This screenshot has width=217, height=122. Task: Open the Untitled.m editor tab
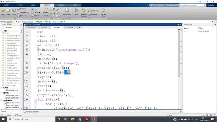pos(31,28)
